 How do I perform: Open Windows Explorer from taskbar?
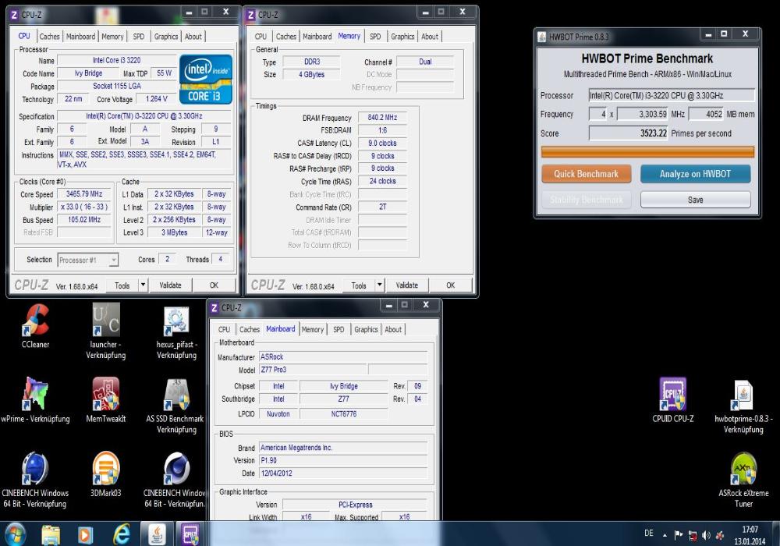pyautogui.click(x=51, y=534)
